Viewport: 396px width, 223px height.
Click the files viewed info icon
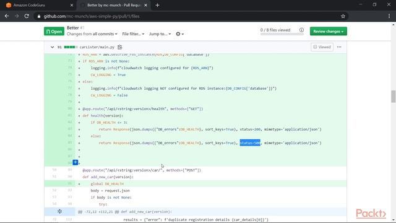pyautogui.click(x=301, y=30)
